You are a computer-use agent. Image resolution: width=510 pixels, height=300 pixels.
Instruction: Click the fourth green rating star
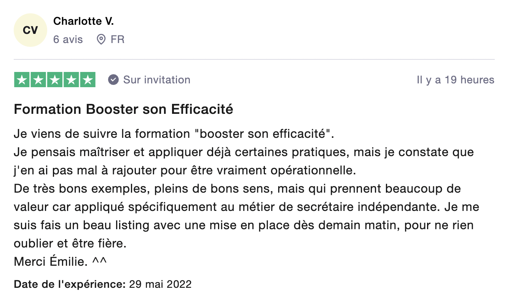point(71,80)
